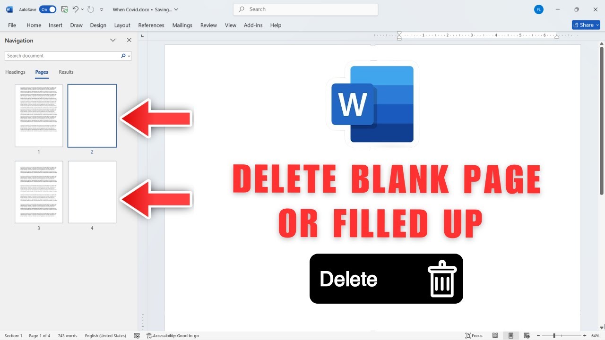Image resolution: width=605 pixels, height=340 pixels.
Task: Open the References ribbon tab
Action: tap(151, 25)
